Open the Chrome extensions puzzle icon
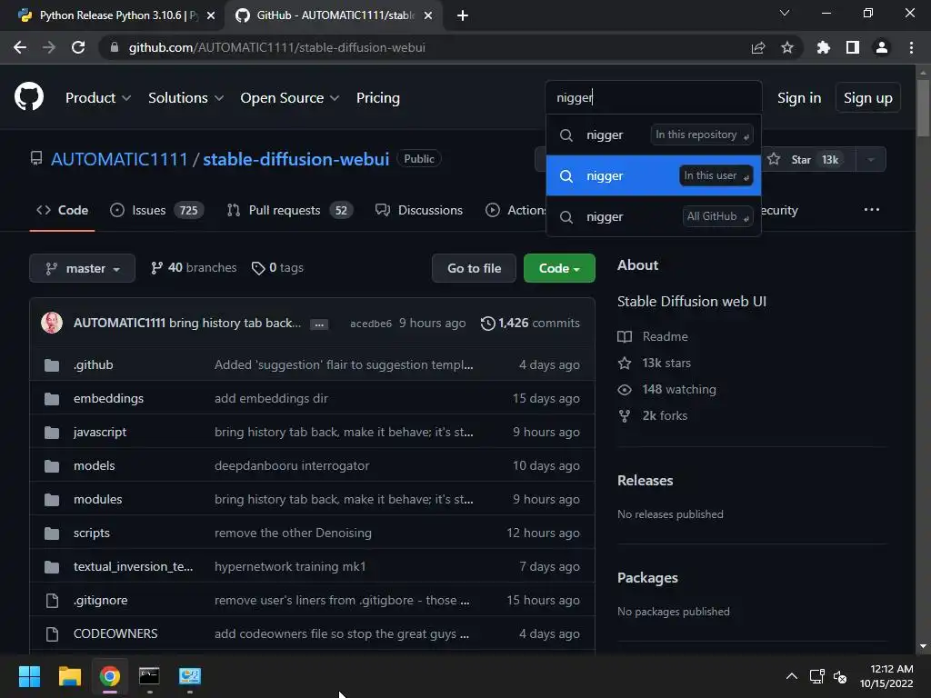The width and height of the screenshot is (931, 698). [823, 47]
